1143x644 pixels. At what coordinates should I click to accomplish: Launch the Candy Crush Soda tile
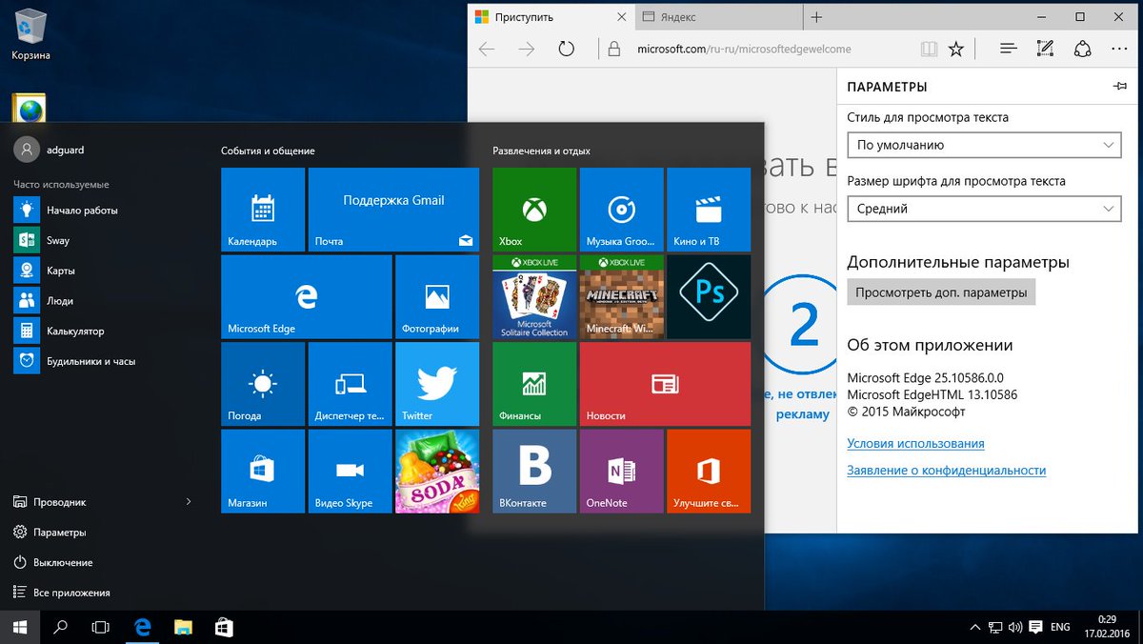click(437, 472)
